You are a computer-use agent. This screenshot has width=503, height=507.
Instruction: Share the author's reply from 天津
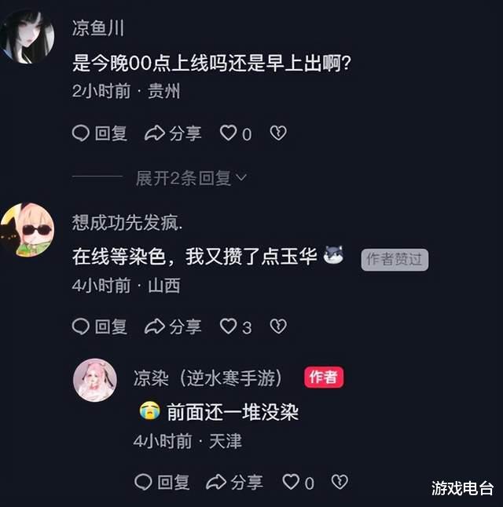(234, 482)
